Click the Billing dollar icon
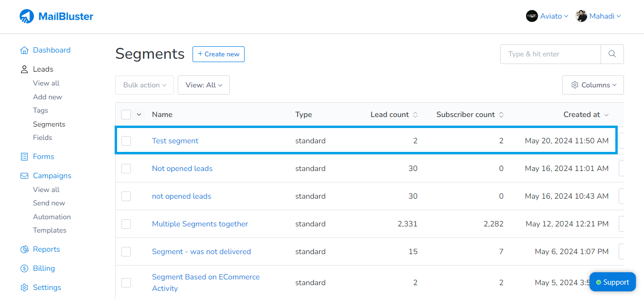This screenshot has width=644, height=299. (24, 268)
